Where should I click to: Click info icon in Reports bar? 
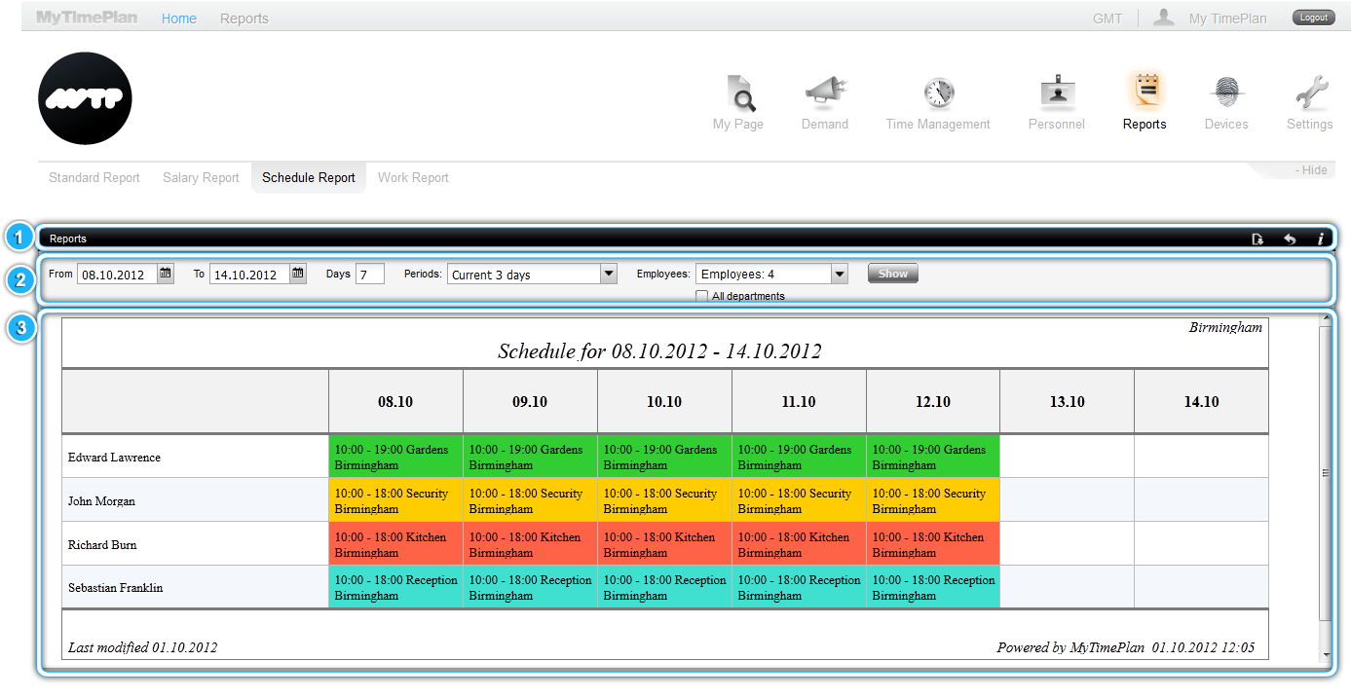tap(1321, 239)
